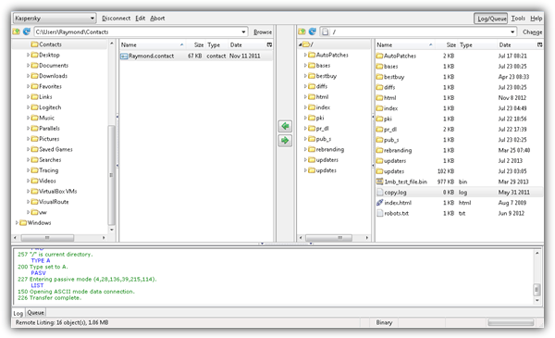Expand VirtualBox VMs folder in local tree

pyautogui.click(x=28, y=192)
